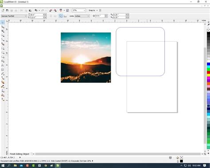Click the Import icon in toolbar
Image resolution: width=210 pixels, height=168 pixels.
[51, 10]
